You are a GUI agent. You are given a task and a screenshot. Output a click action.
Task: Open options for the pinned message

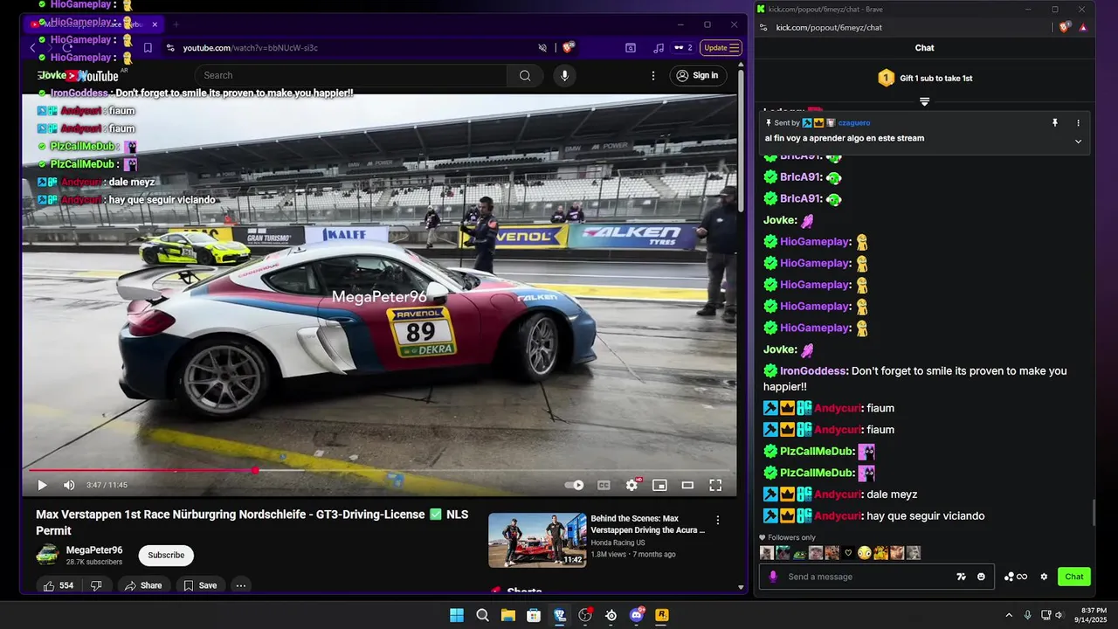(1078, 123)
